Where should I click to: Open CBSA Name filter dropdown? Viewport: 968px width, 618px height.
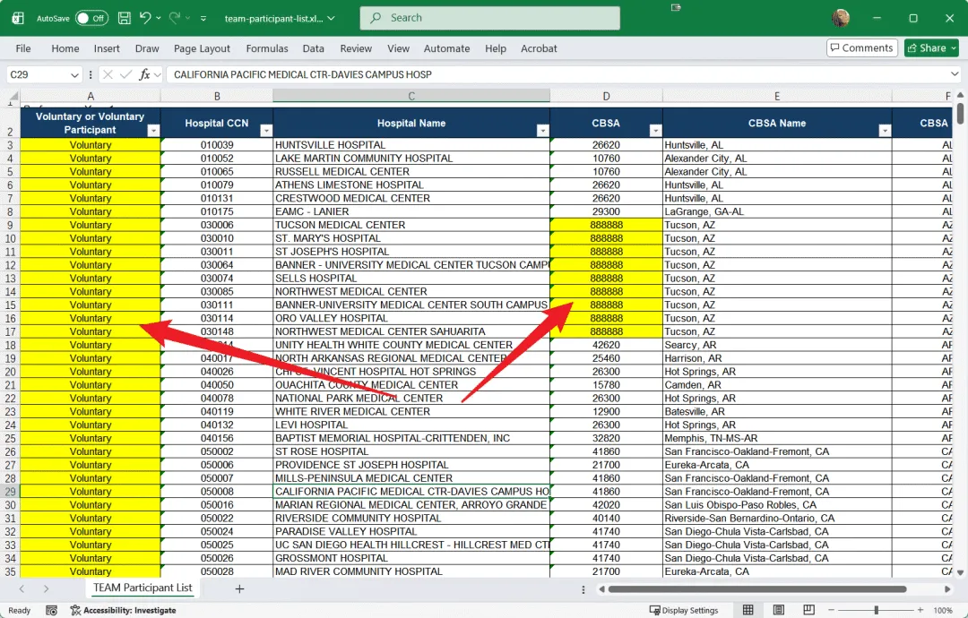(885, 131)
